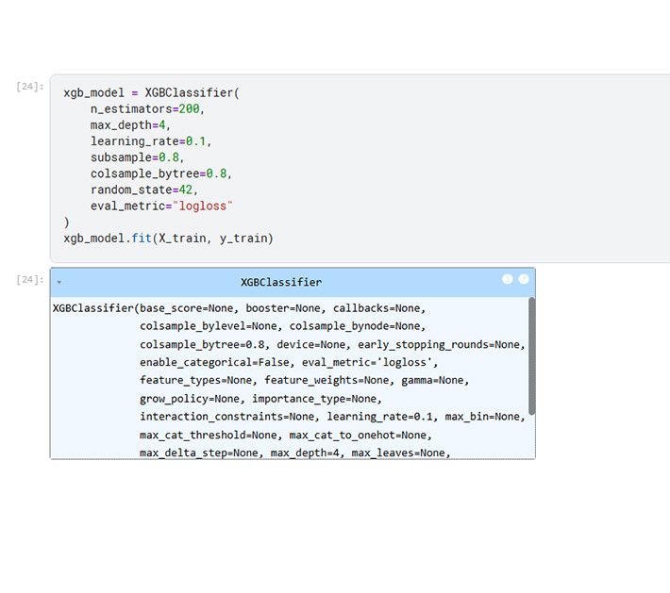Click the estimator fitted-status info icon
The width and height of the screenshot is (670, 593).
pyautogui.click(x=508, y=280)
